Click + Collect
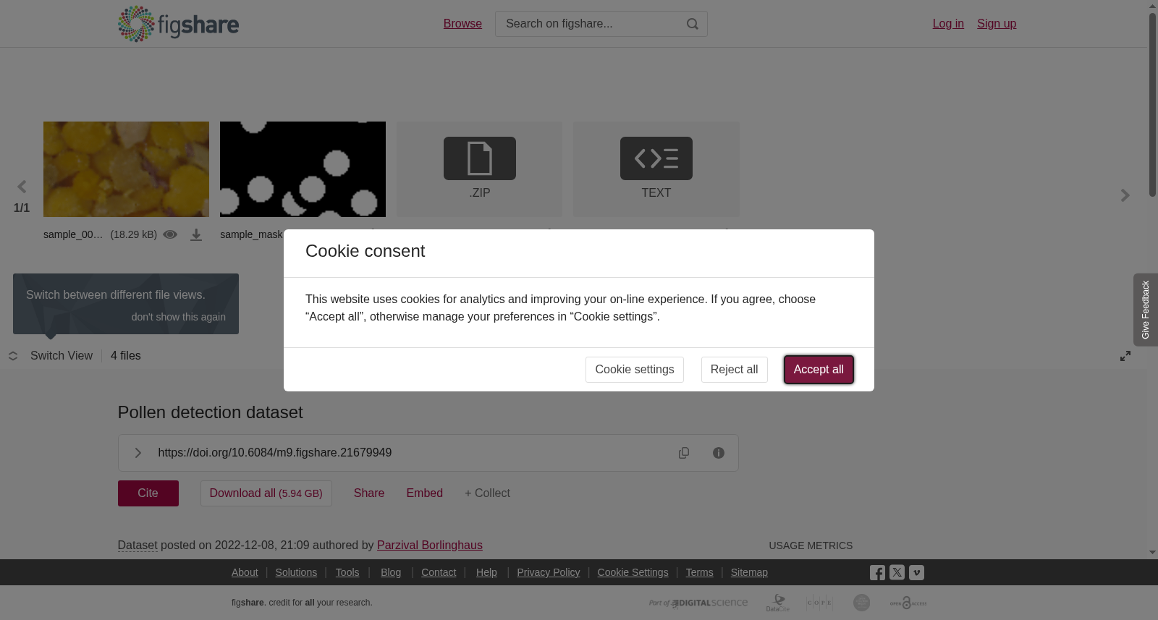The image size is (1158, 620). tap(487, 493)
